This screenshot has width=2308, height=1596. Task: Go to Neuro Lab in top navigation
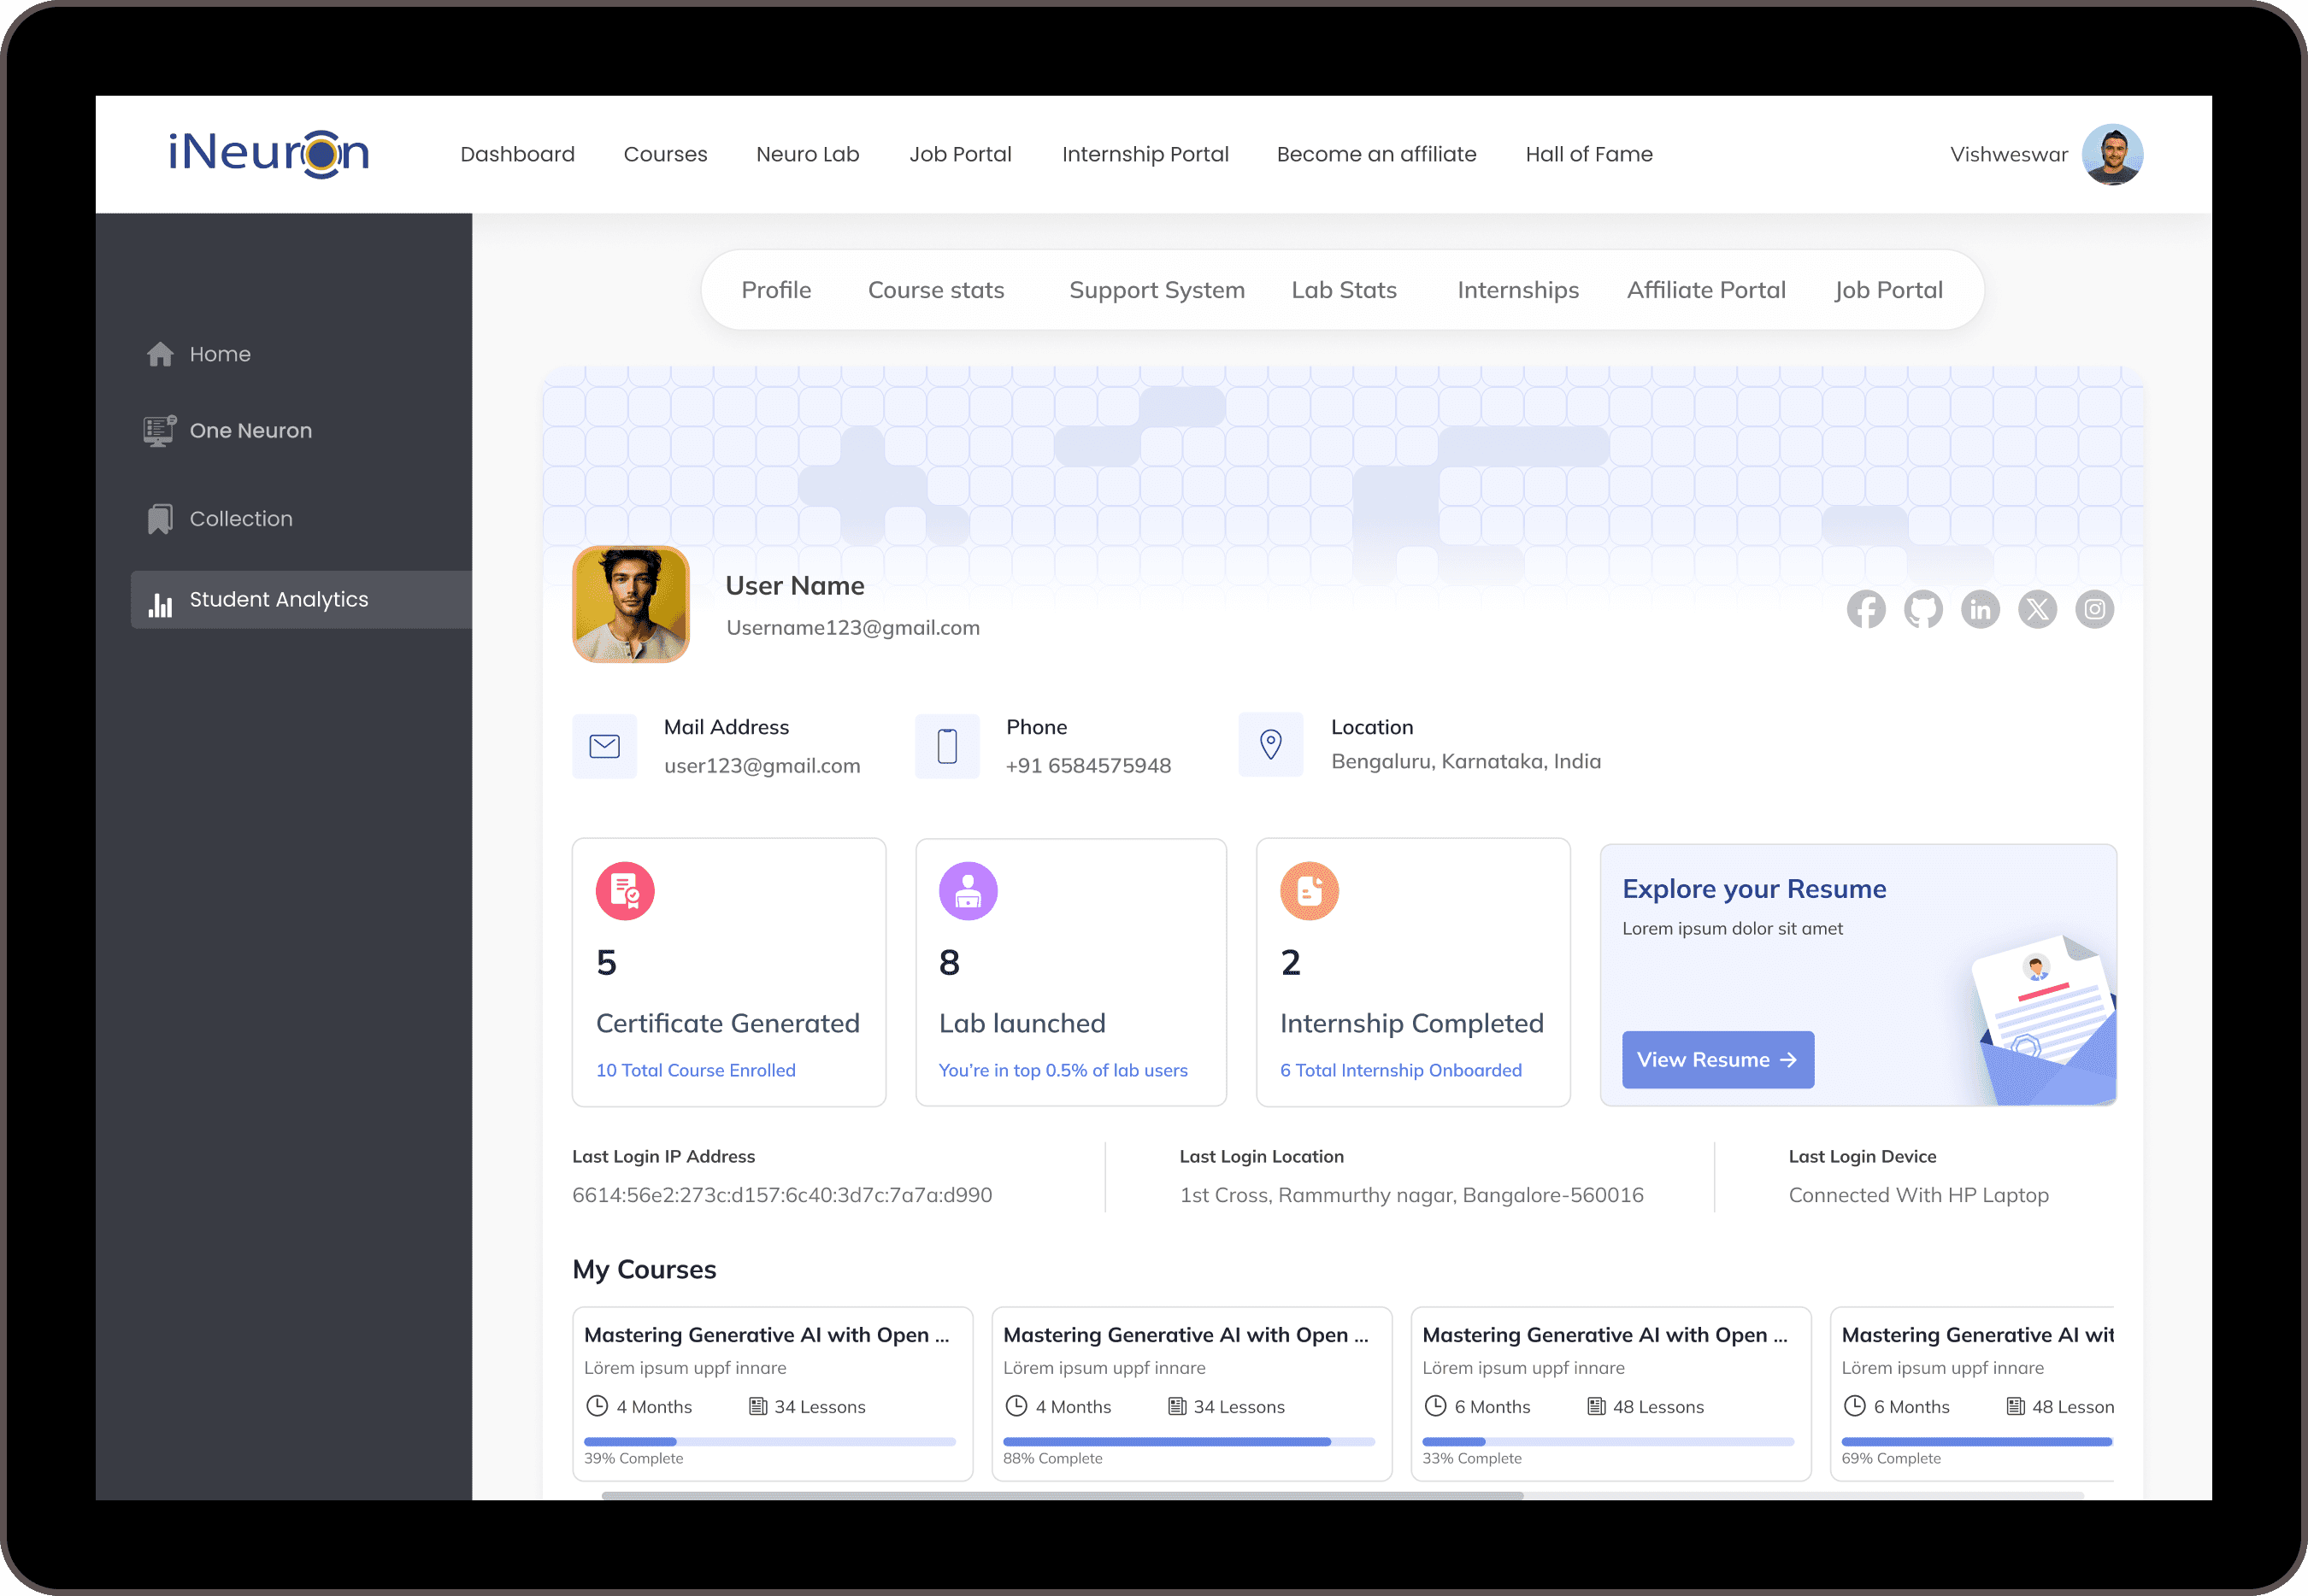[x=807, y=154]
